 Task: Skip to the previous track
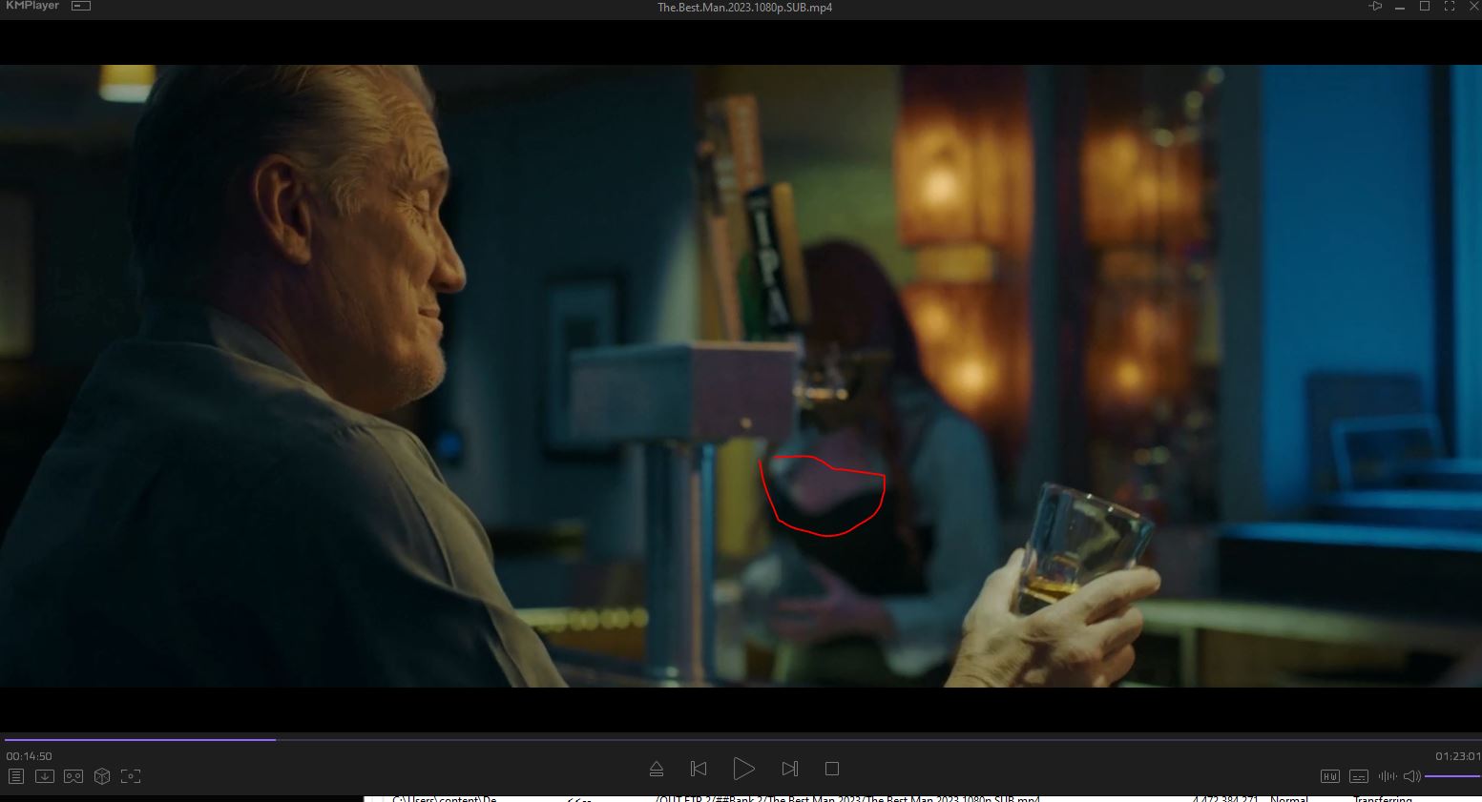[x=699, y=769]
